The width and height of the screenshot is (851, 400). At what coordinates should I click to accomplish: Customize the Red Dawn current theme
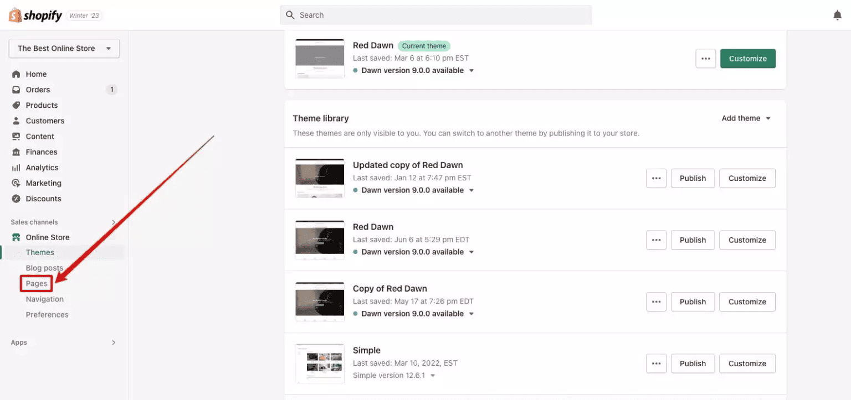(748, 58)
